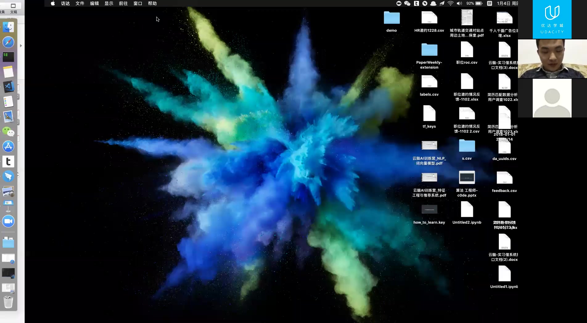Open Finder from the Dock
Viewport: 587px width, 323px height.
tap(8, 27)
